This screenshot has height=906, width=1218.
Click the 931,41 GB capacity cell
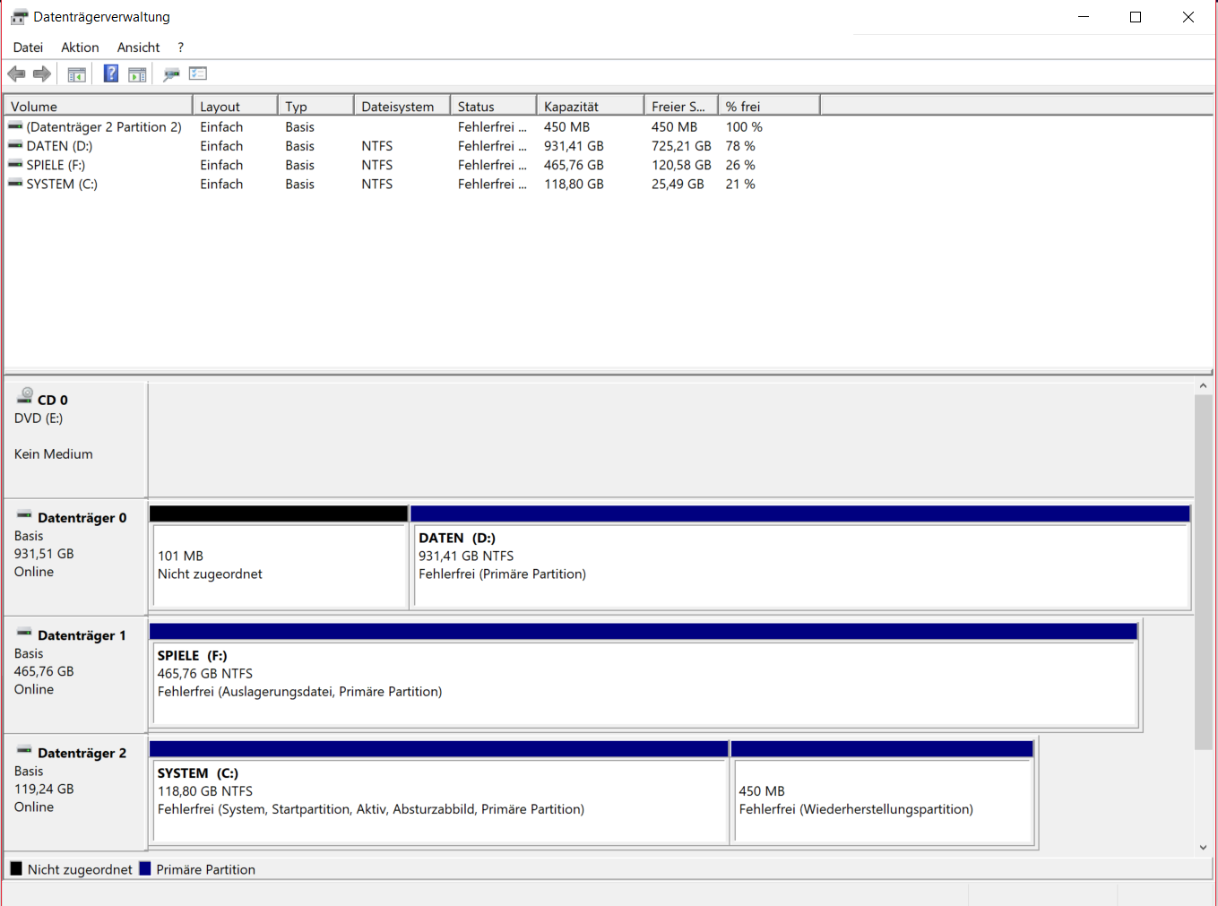click(x=574, y=146)
